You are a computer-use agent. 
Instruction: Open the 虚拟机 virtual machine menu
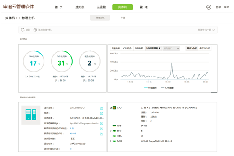(x=80, y=7)
